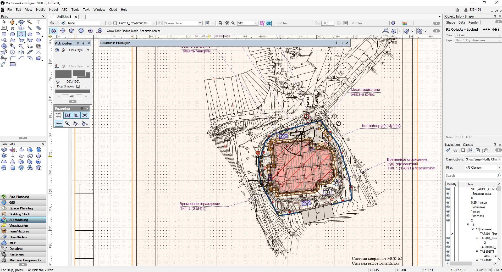Click the fill color swatch in Attributes

pyautogui.click(x=63, y=74)
